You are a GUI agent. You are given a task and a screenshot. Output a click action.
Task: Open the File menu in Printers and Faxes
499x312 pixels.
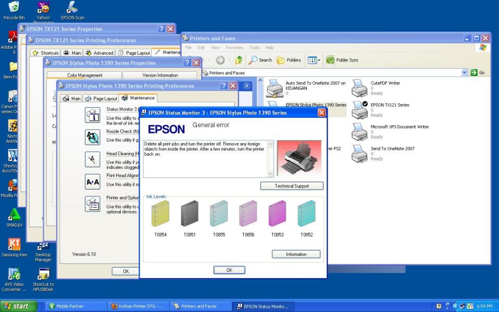tap(189, 47)
